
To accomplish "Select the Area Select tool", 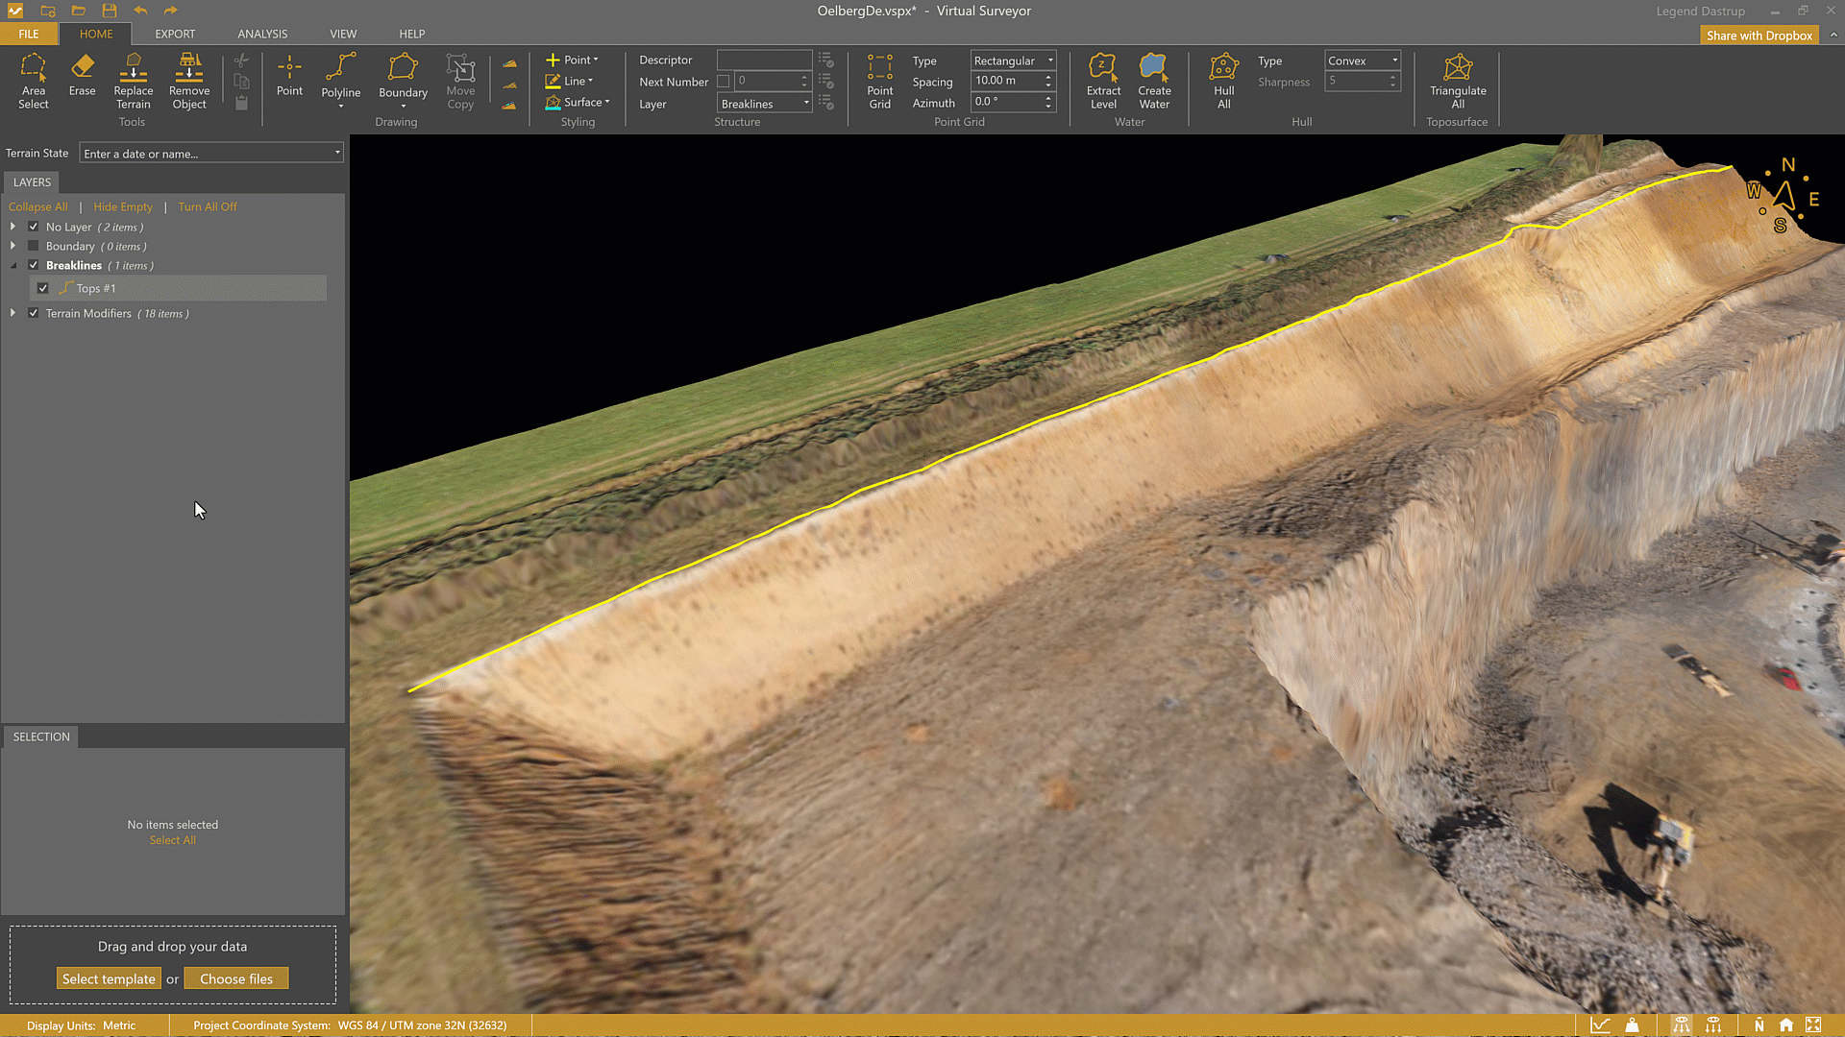I will (x=33, y=81).
